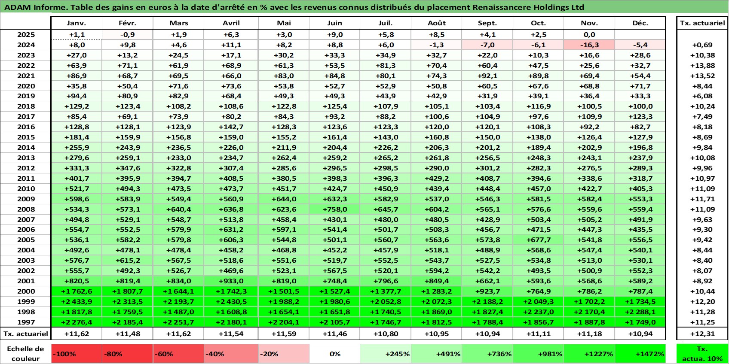Image resolution: width=729 pixels, height=364 pixels.
Task: Click the +1227% green scale swatch
Action: (589, 354)
